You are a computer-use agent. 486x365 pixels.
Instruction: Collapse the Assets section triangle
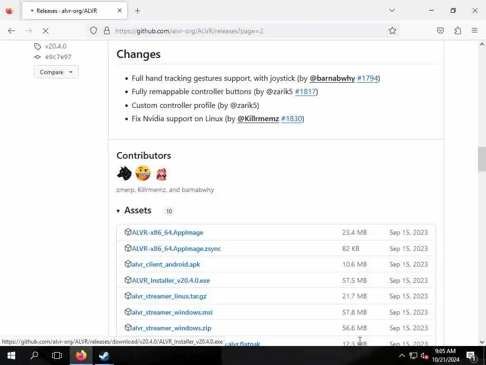[x=118, y=211]
